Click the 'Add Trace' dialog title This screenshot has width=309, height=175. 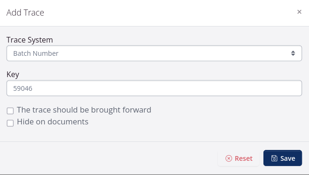pos(25,13)
